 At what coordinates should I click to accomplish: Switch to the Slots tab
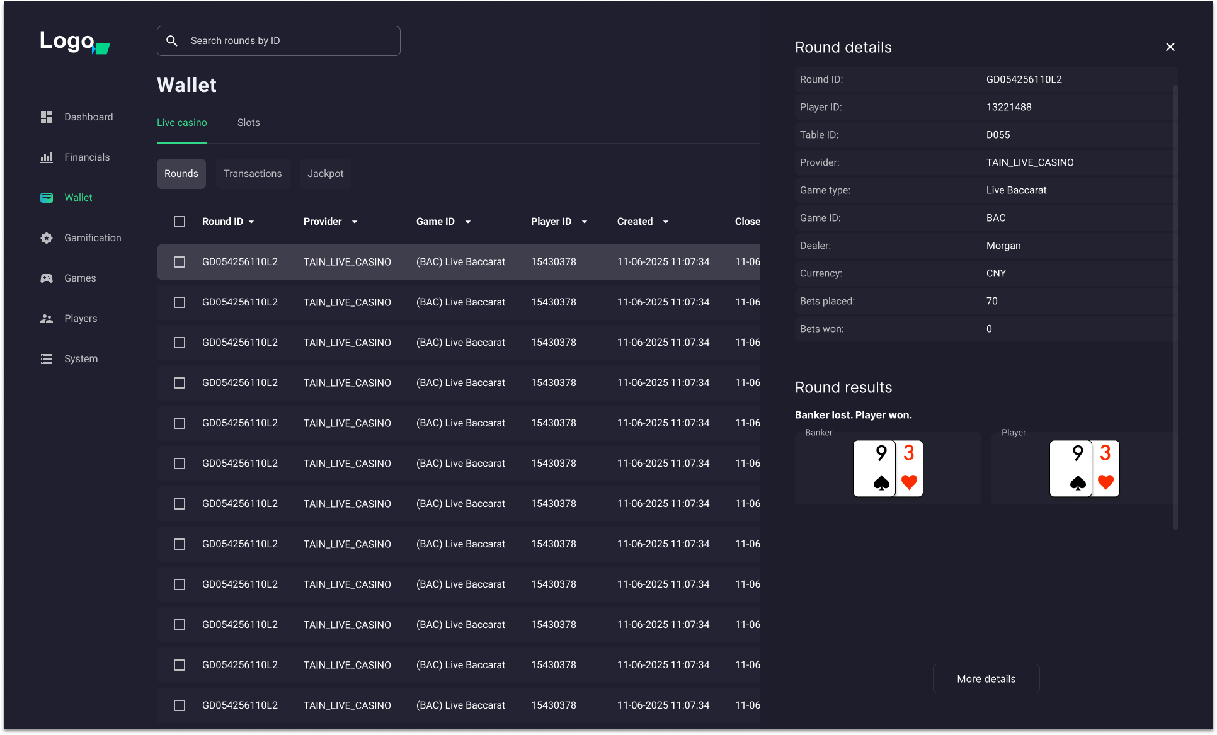(248, 122)
